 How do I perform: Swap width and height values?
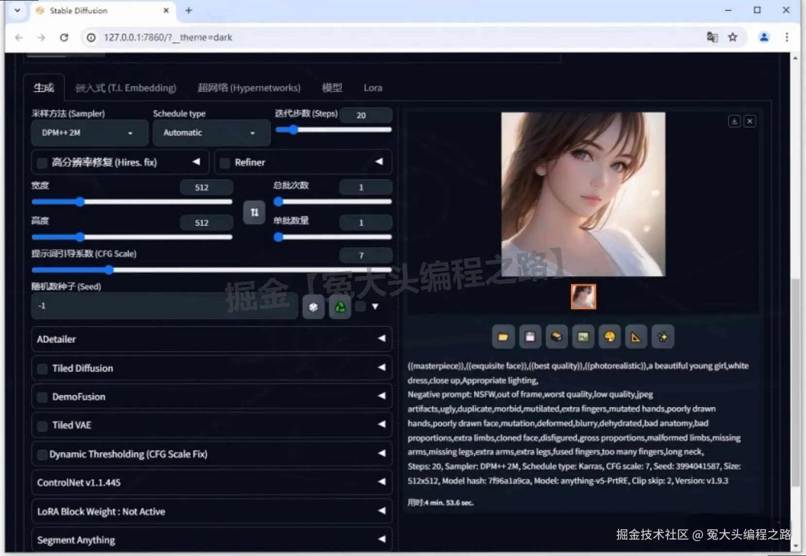254,212
